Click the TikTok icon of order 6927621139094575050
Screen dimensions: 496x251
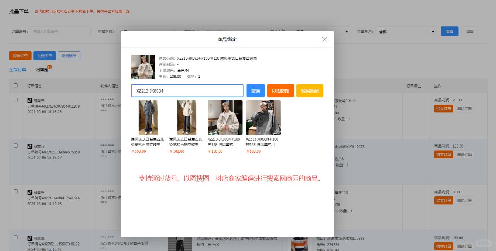[x=29, y=146]
